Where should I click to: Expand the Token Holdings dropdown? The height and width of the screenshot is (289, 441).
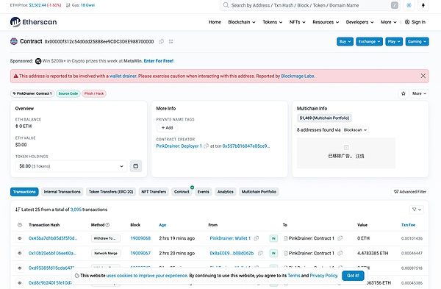click(71, 166)
